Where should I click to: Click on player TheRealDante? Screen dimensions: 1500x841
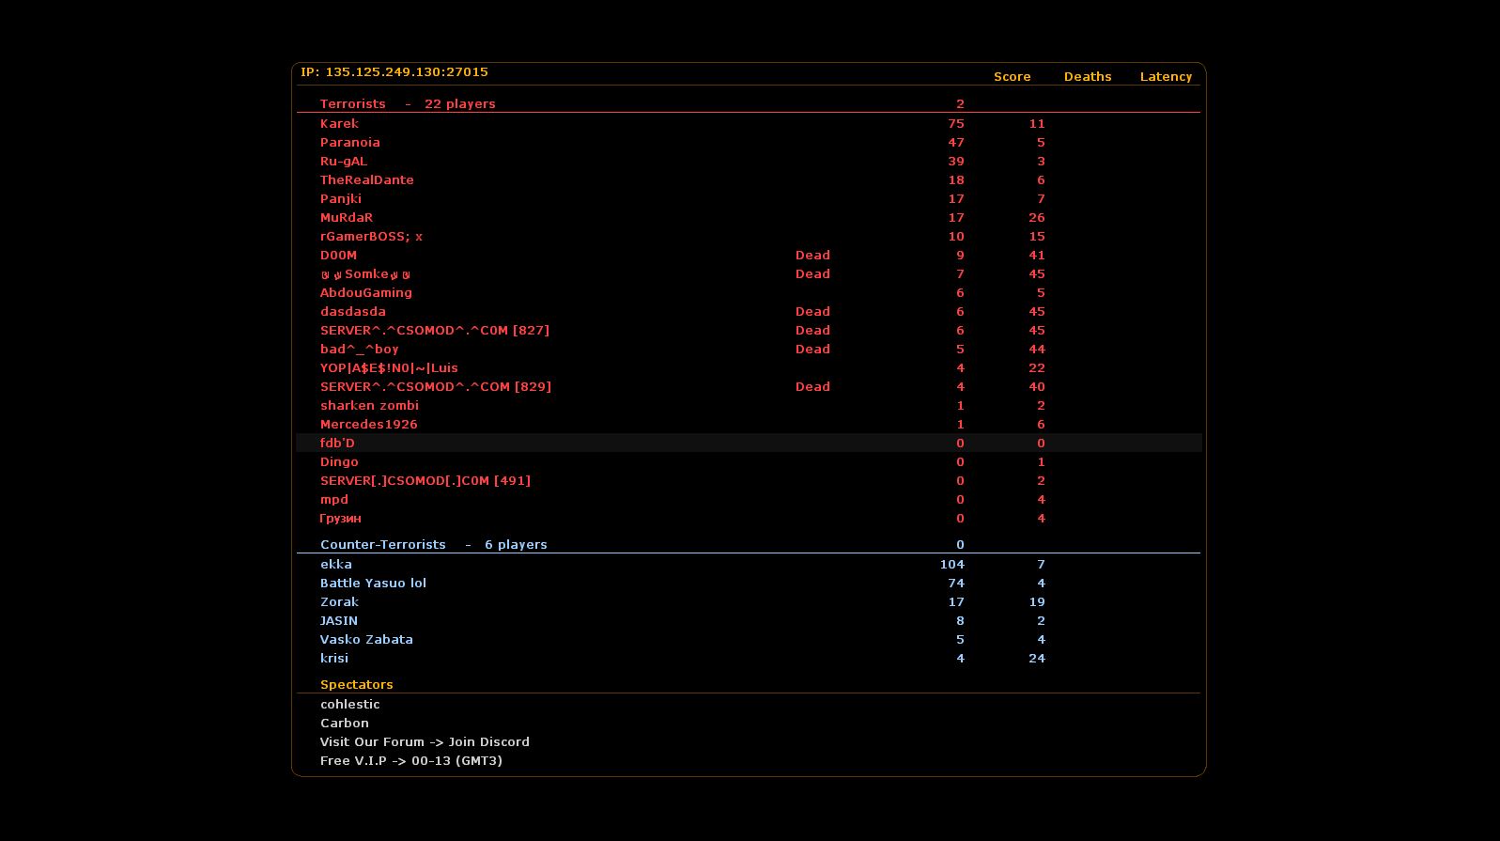coord(366,180)
